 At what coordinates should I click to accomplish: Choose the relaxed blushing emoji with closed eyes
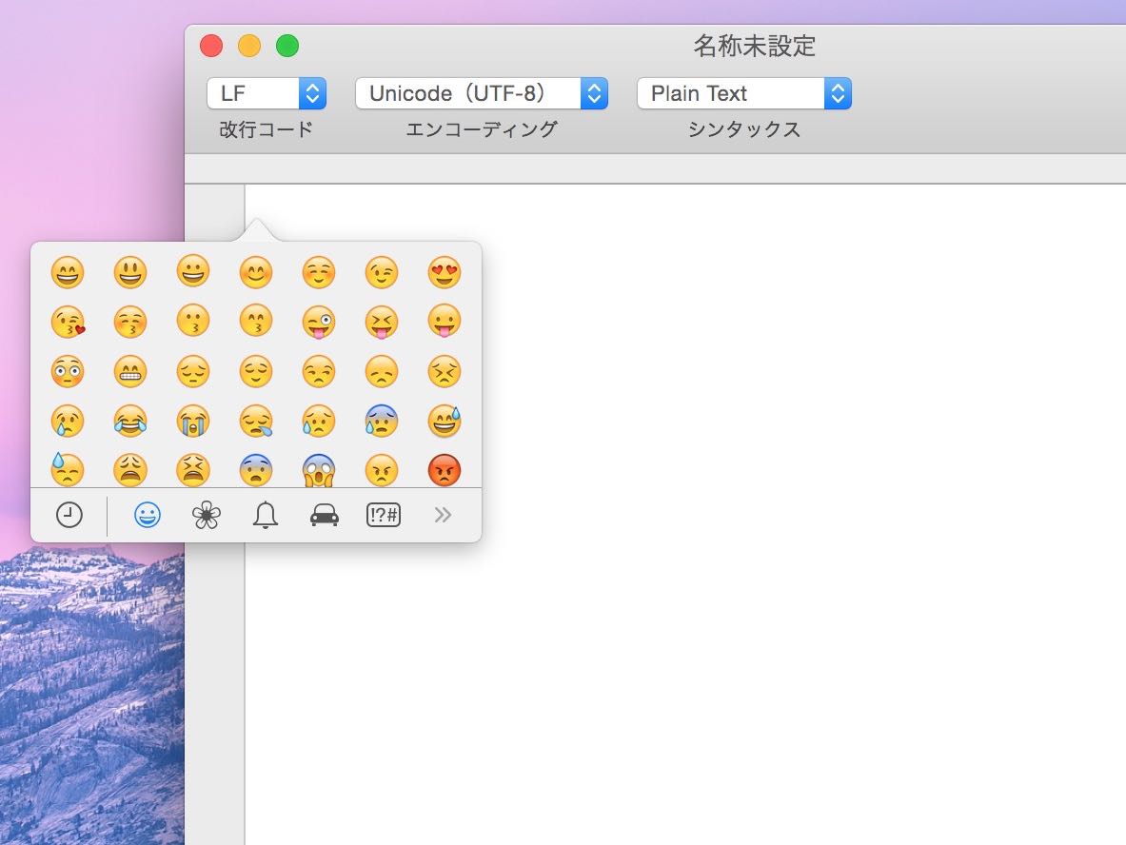pyautogui.click(x=318, y=272)
